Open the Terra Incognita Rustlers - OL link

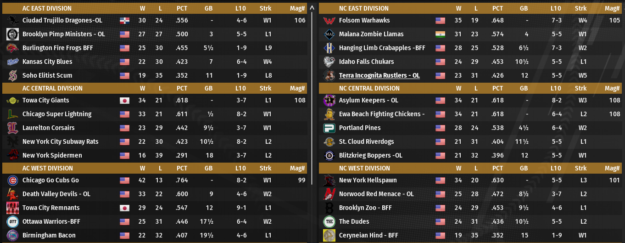point(379,75)
